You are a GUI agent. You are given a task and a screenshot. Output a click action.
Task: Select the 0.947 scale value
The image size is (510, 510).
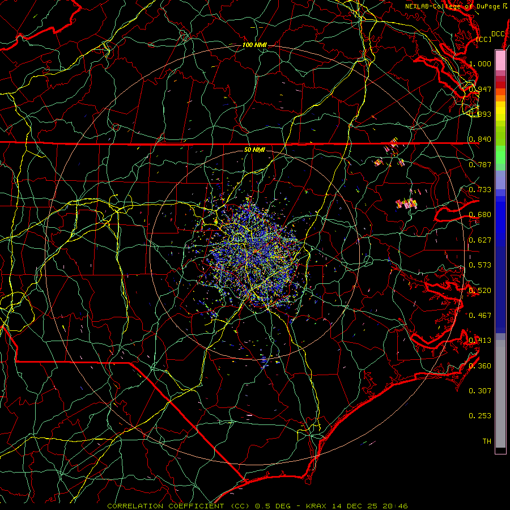tap(480, 89)
